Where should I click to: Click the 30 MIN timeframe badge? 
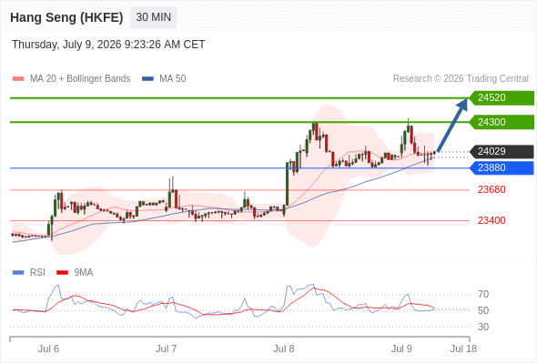coord(154,17)
